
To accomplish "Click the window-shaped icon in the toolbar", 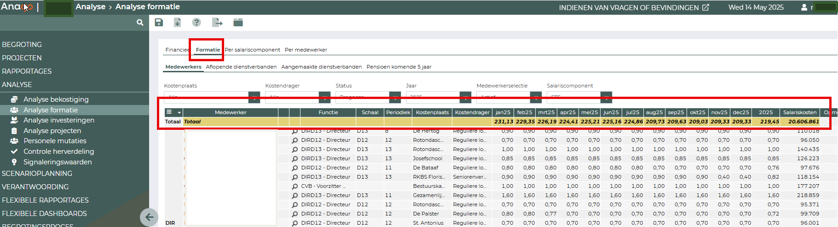I will click(x=238, y=23).
